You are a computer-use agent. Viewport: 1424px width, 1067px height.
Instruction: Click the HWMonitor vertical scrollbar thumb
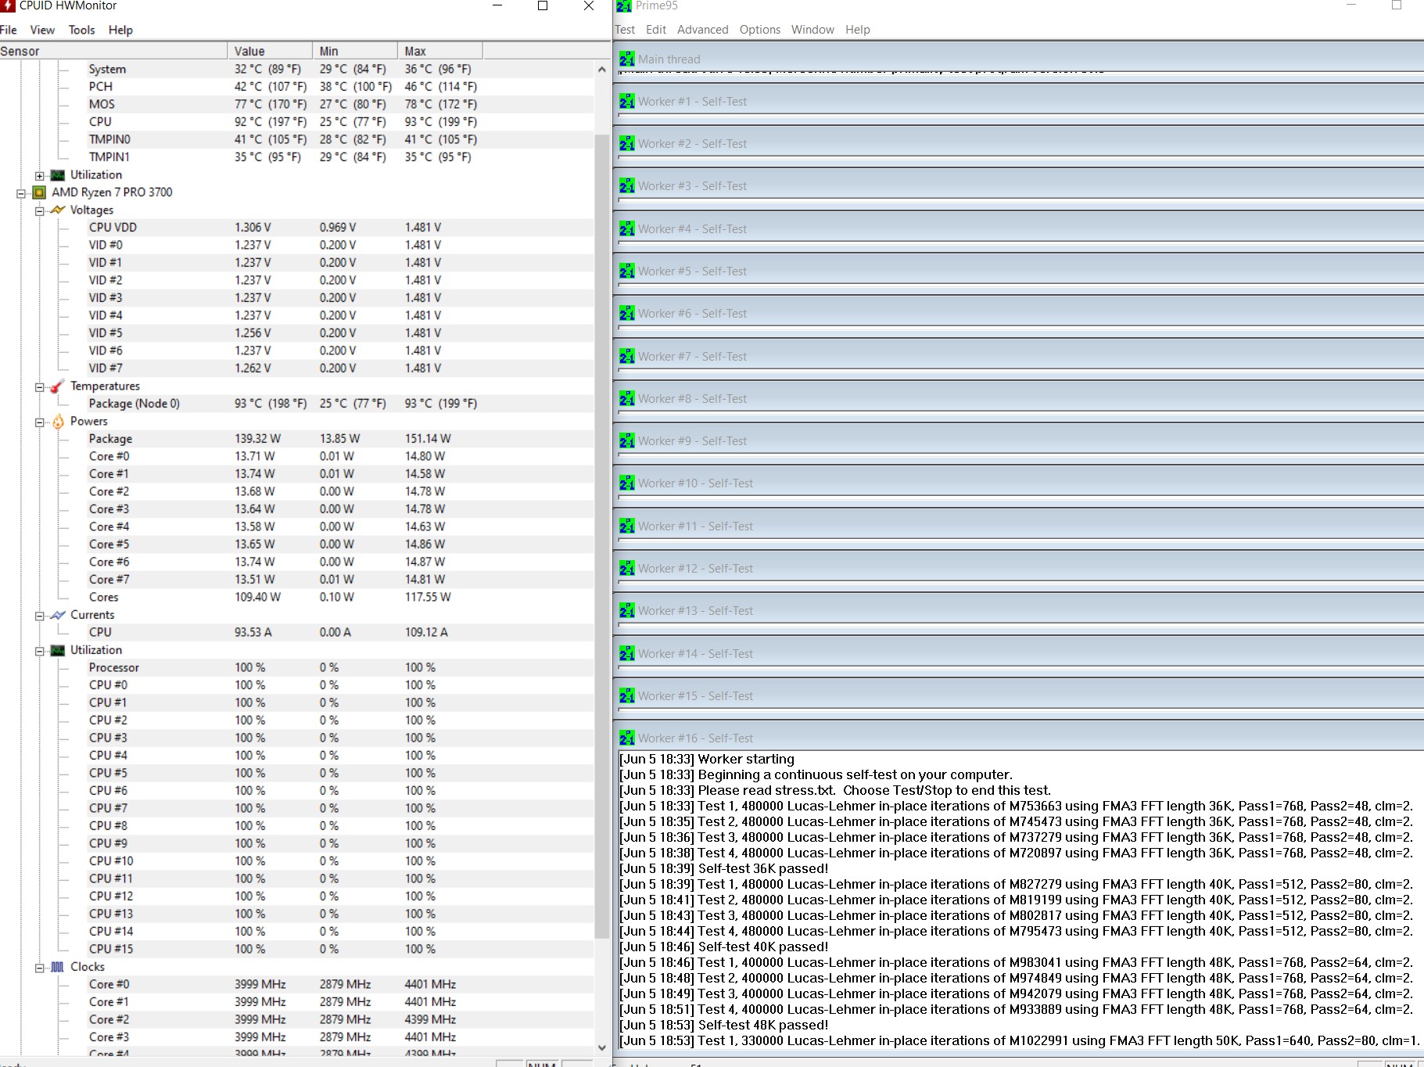point(601,536)
